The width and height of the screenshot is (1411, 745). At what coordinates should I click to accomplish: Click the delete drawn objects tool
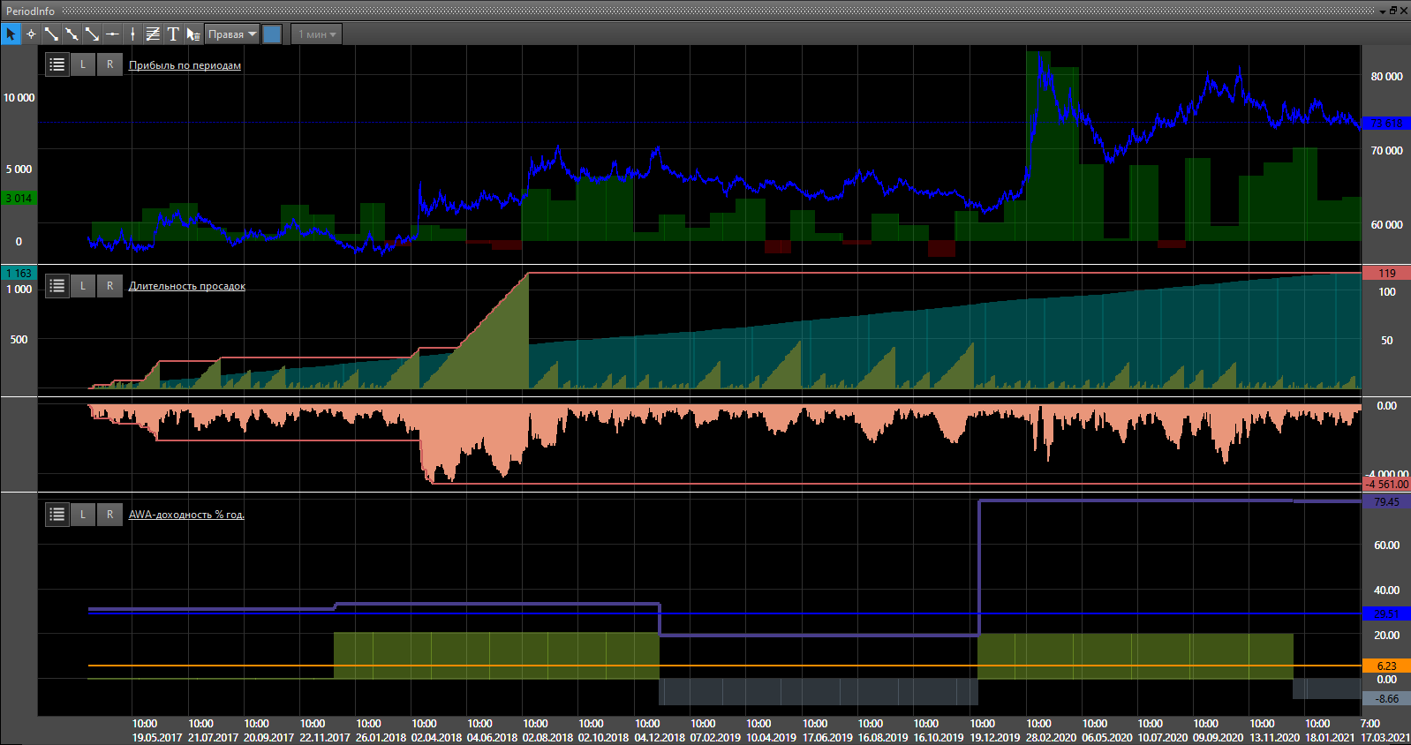(x=193, y=34)
